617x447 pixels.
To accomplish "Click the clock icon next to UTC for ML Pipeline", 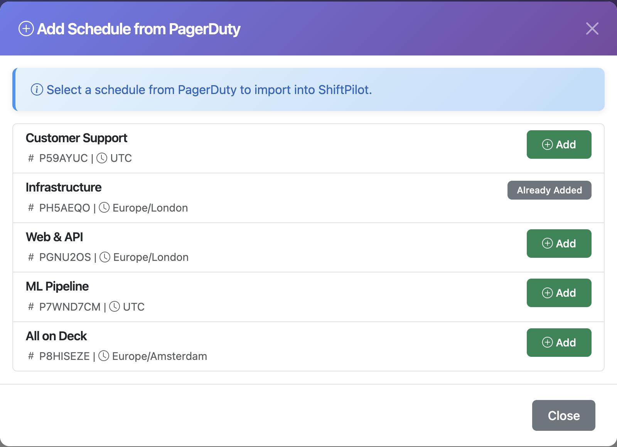I will (x=114, y=307).
